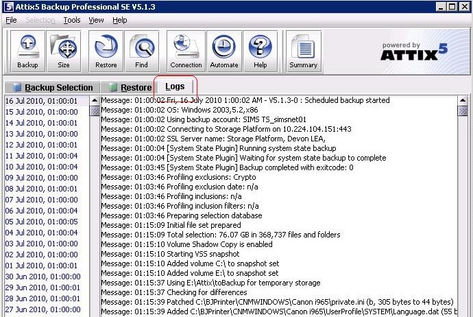Open the Size tool
Screen dimensions: 473x317
(63, 51)
